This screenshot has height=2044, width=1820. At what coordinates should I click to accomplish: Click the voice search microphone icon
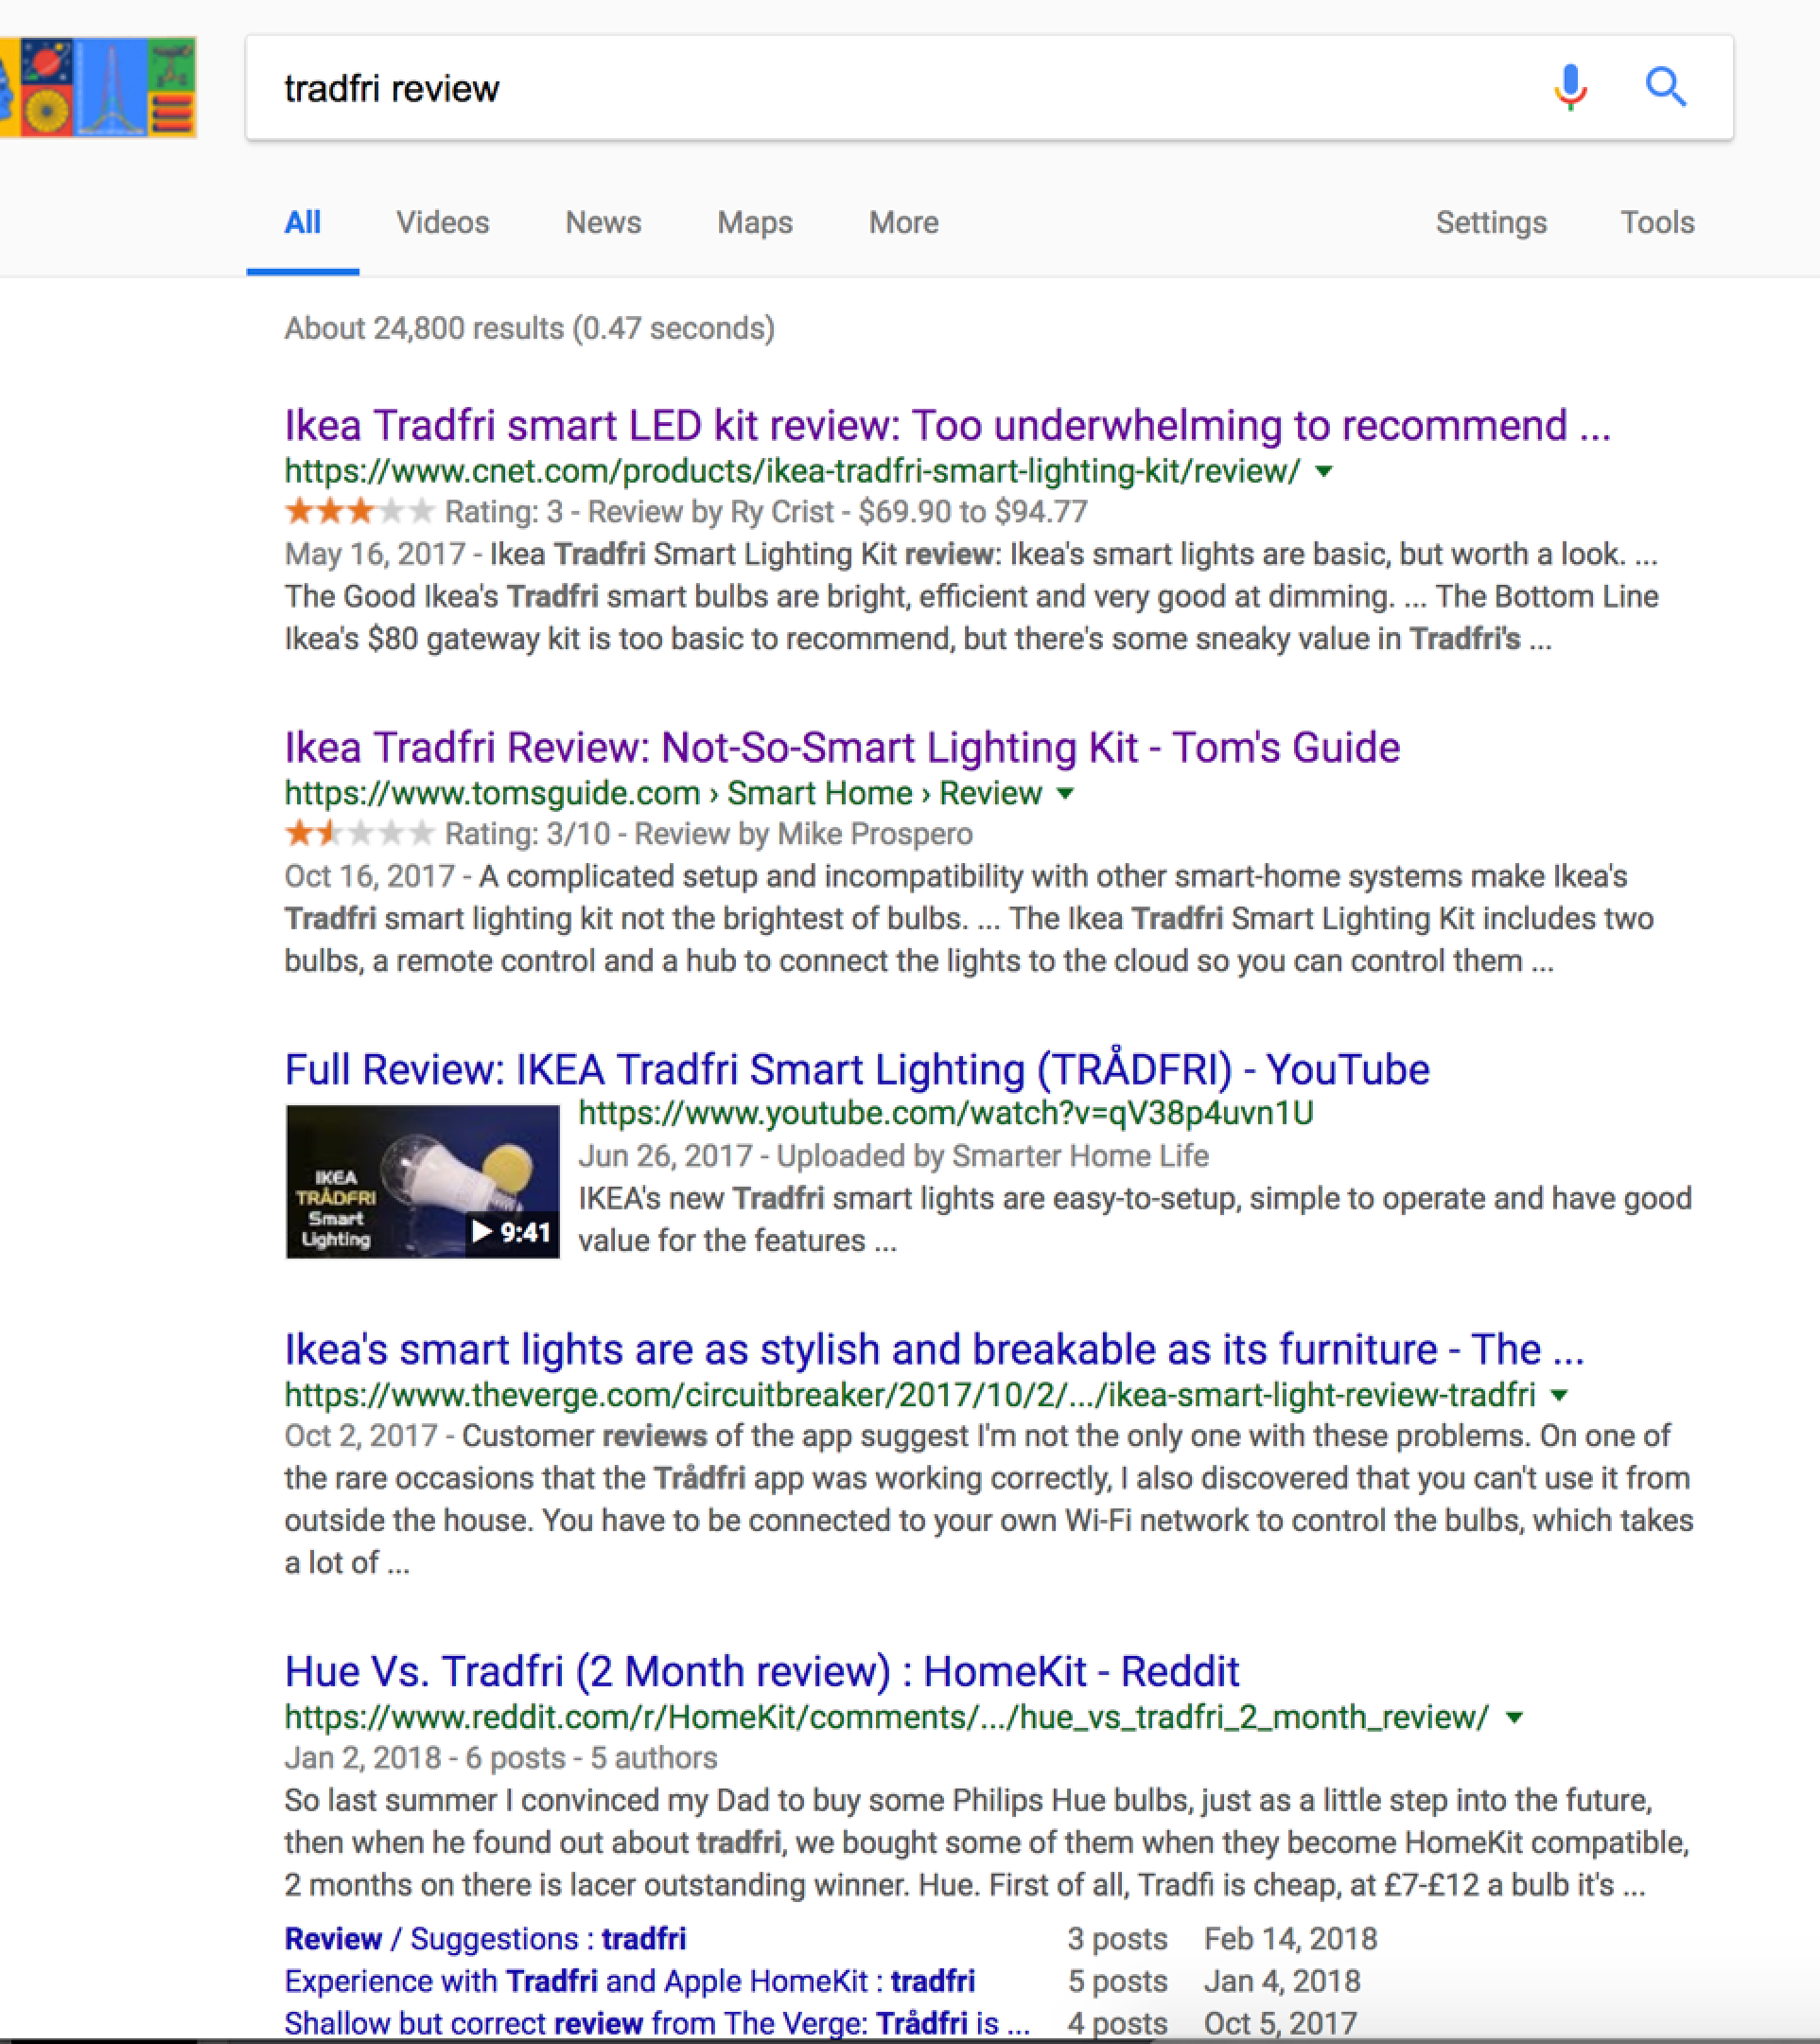1570,87
